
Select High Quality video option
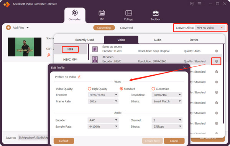97,89
